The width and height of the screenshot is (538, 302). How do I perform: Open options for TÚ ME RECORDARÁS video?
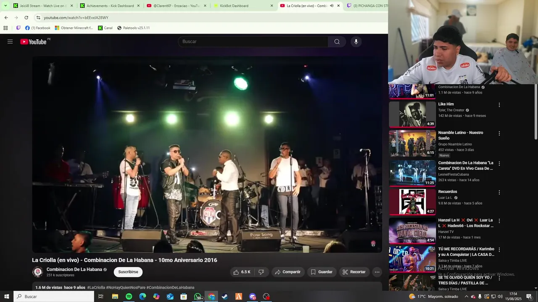pyautogui.click(x=499, y=249)
